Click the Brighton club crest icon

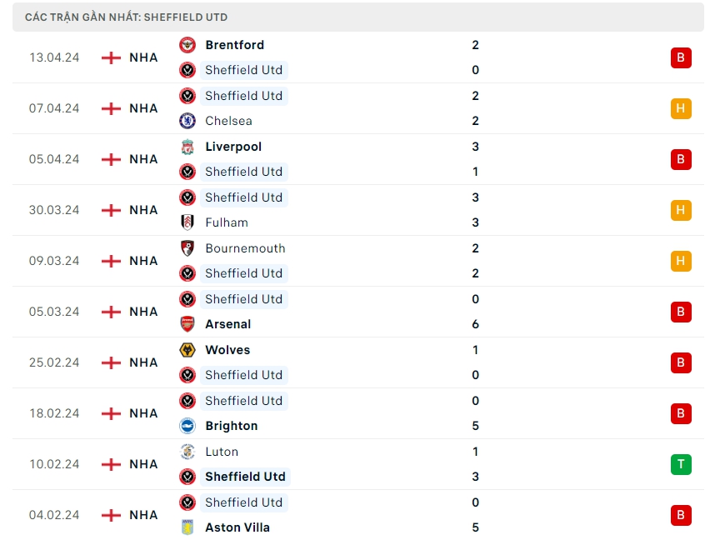187,426
